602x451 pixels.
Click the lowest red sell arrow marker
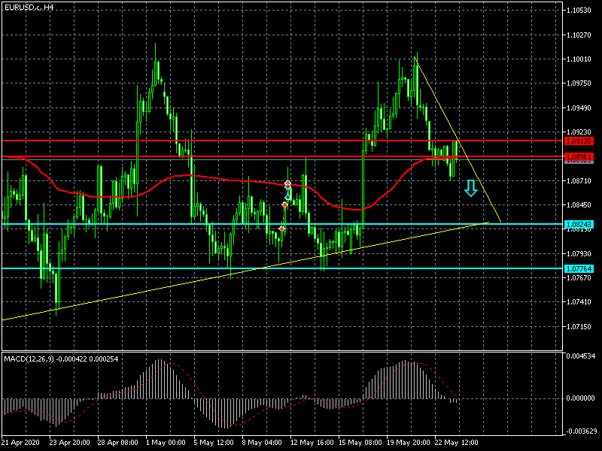(281, 229)
